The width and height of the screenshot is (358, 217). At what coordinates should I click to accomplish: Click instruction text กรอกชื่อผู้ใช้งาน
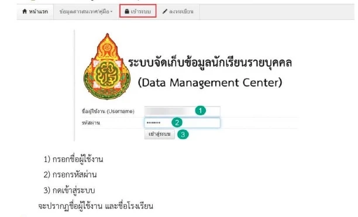(x=78, y=159)
